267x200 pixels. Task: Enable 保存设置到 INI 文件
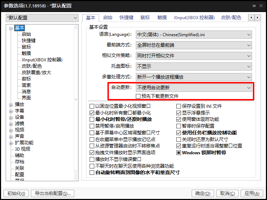click(178, 106)
